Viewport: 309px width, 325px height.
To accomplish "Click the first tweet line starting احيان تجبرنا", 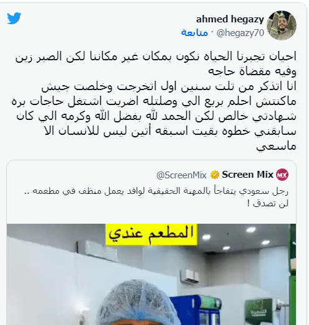I will [156, 57].
